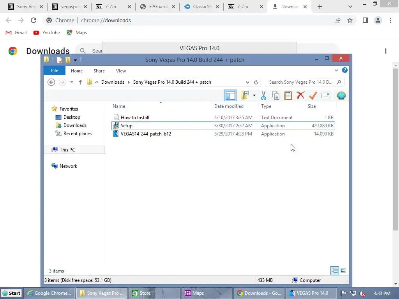This screenshot has width=399, height=299.
Task: Open the File menu in Explorer
Action: [55, 71]
